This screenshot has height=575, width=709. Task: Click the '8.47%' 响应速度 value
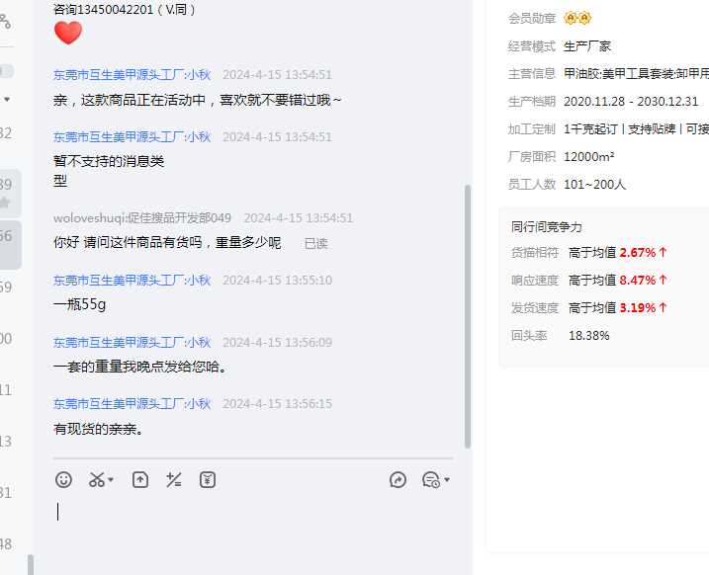click(638, 280)
